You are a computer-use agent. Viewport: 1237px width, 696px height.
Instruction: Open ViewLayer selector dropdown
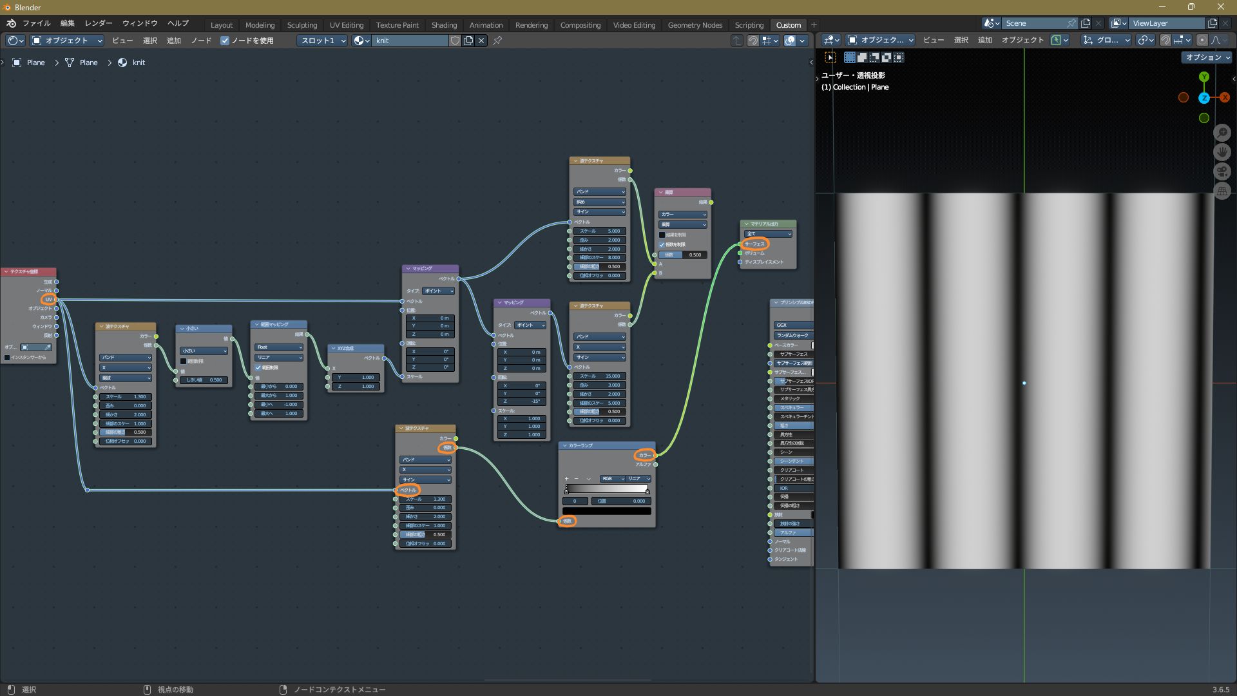click(x=1120, y=23)
